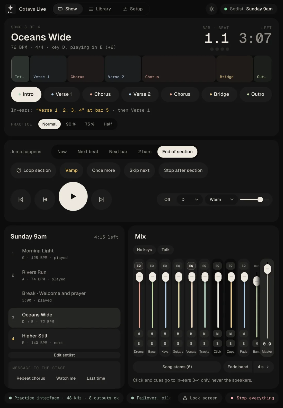Send the Watch me stage message

tap(66, 378)
